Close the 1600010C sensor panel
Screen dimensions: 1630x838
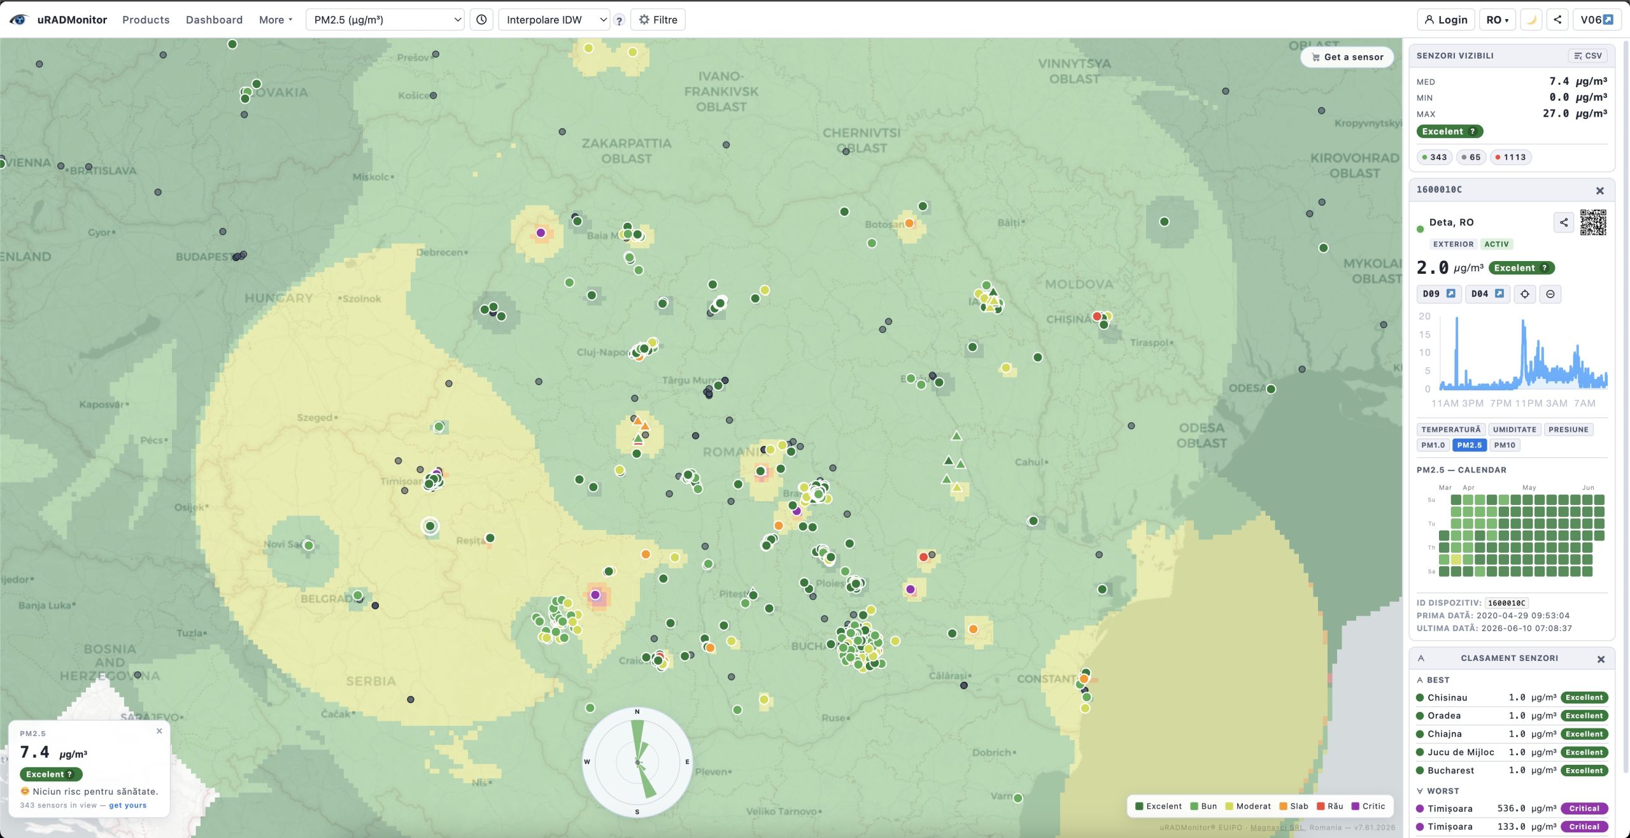coord(1599,190)
